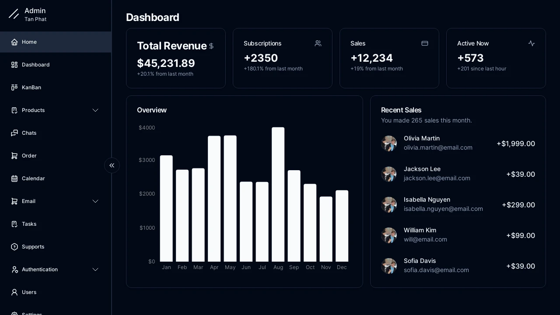Click the Active Now activity icon
Viewport: 560px width, 315px height.
tap(532, 43)
